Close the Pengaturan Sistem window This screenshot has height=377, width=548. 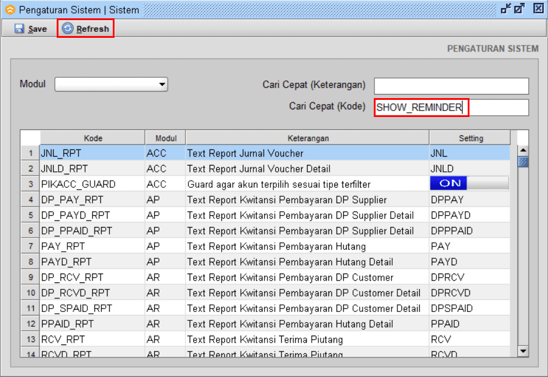[x=538, y=8]
